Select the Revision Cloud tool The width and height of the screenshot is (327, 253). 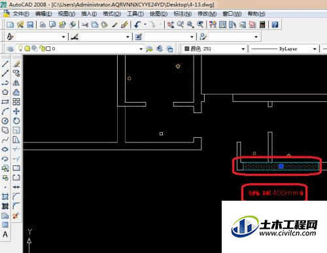[5, 130]
